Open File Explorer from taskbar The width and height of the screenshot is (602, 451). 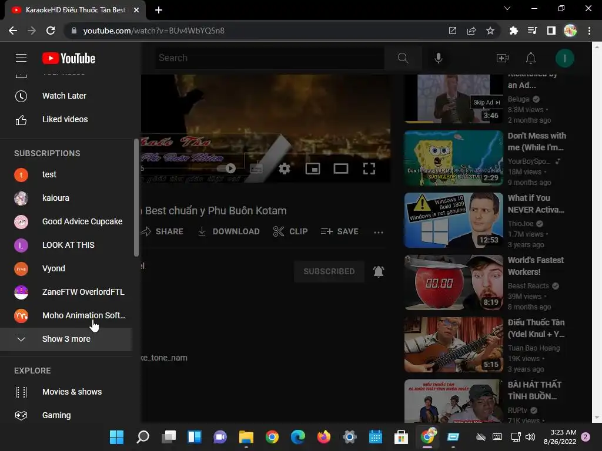[x=246, y=437]
